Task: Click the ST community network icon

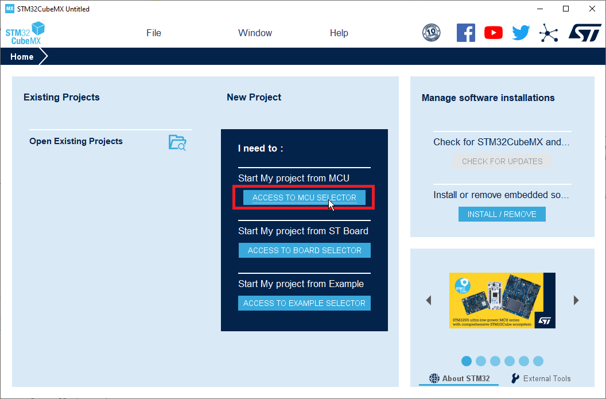Action: pos(549,33)
